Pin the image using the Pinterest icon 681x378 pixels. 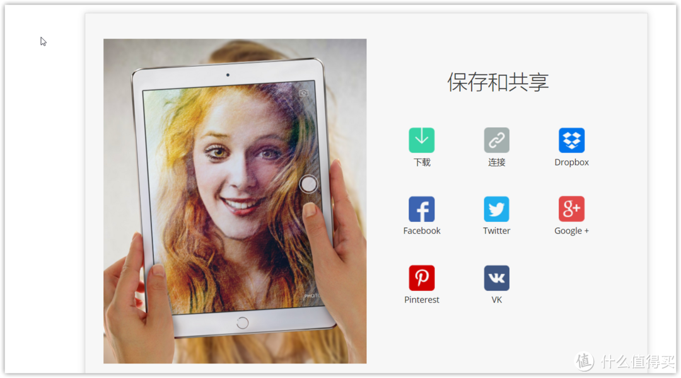click(x=421, y=278)
